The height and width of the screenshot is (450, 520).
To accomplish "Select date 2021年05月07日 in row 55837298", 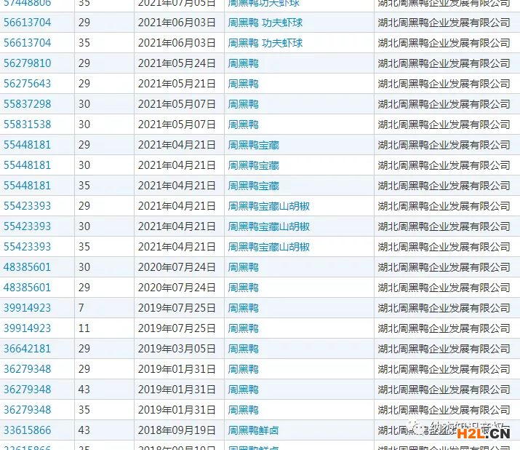I will pyautogui.click(x=177, y=104).
